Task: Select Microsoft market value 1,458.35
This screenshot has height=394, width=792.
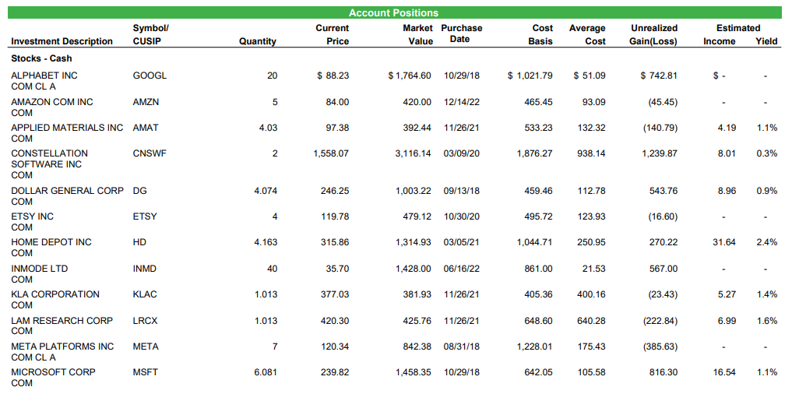Action: [414, 372]
